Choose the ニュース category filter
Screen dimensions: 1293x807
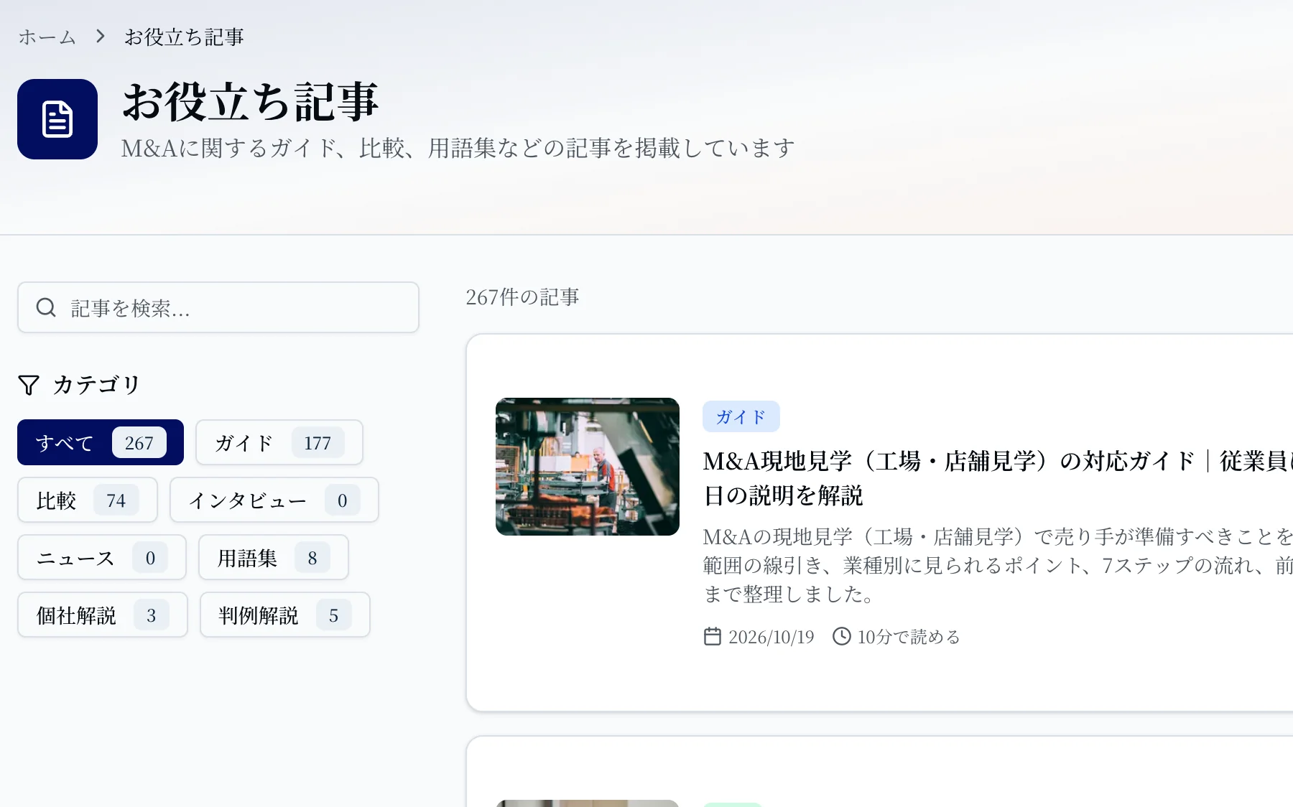[x=102, y=557]
